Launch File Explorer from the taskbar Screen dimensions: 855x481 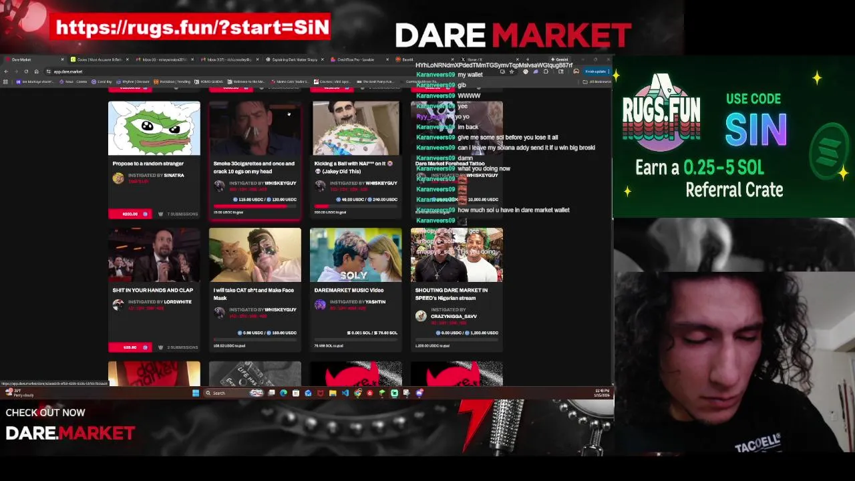(333, 393)
